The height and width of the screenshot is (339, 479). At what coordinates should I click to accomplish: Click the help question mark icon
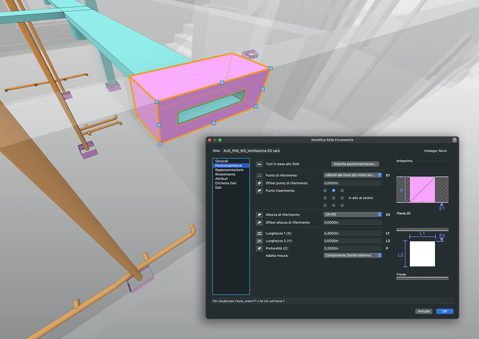pos(454,140)
